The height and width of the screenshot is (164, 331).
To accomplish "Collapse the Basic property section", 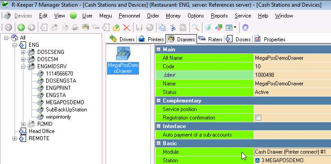I will coord(158,143).
